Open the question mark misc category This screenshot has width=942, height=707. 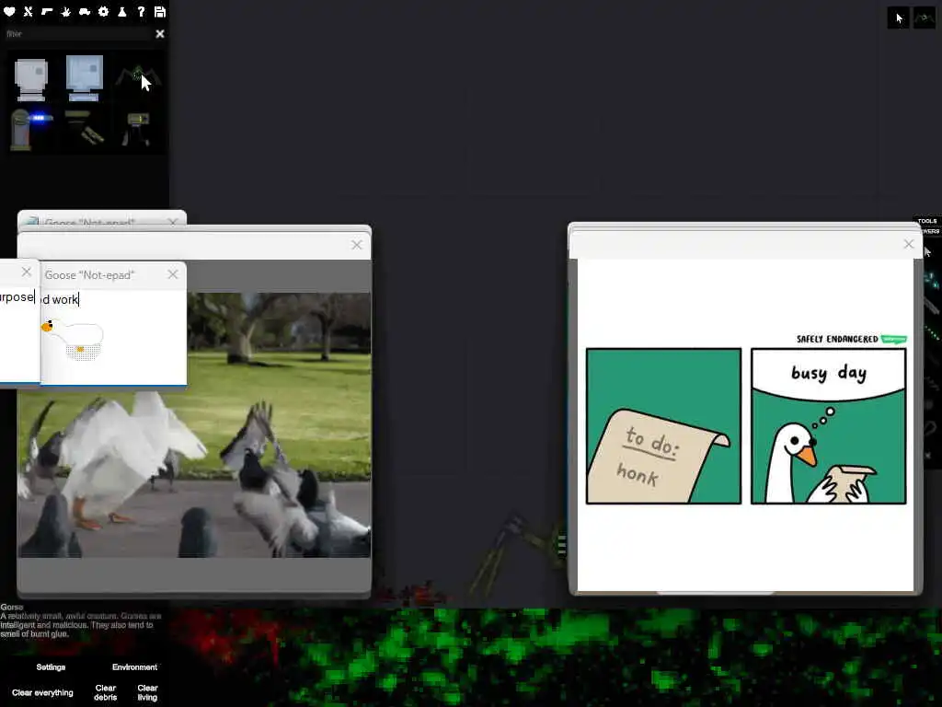tap(141, 11)
